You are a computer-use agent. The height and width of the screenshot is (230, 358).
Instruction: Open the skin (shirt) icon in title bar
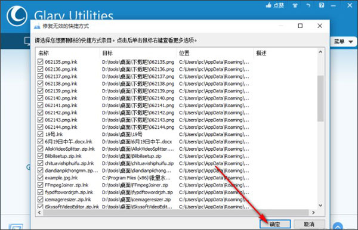pyautogui.click(x=295, y=5)
